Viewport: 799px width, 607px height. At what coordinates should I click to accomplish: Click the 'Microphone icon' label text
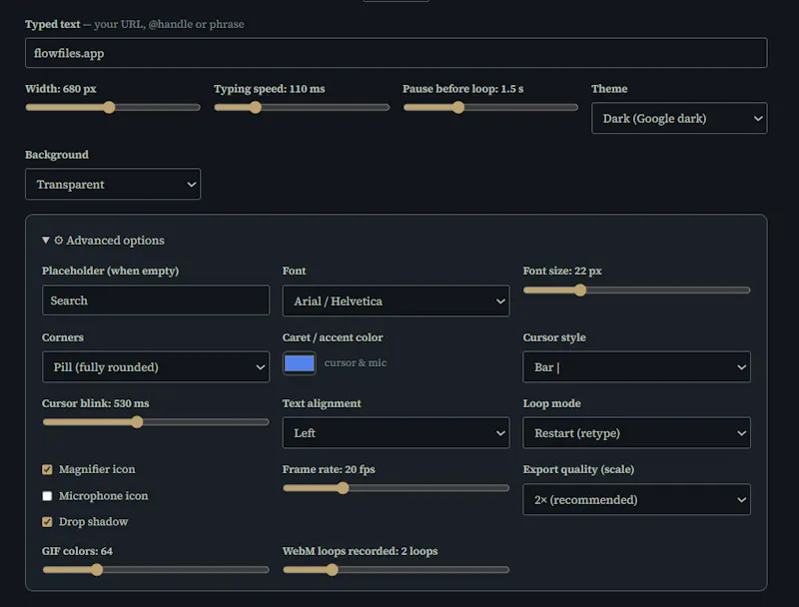click(x=104, y=496)
